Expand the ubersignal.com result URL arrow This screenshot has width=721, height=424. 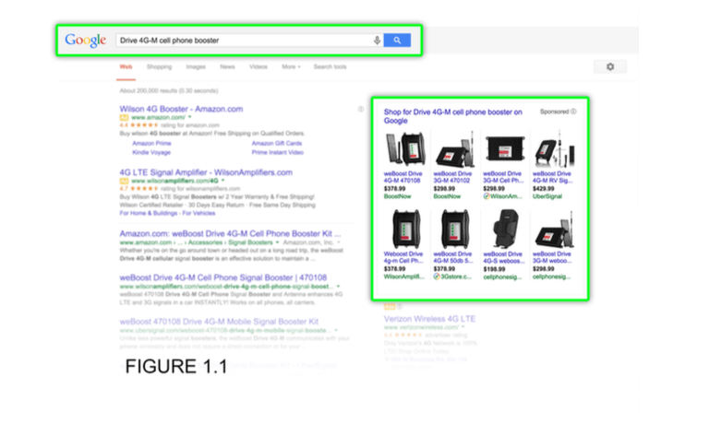click(x=336, y=330)
